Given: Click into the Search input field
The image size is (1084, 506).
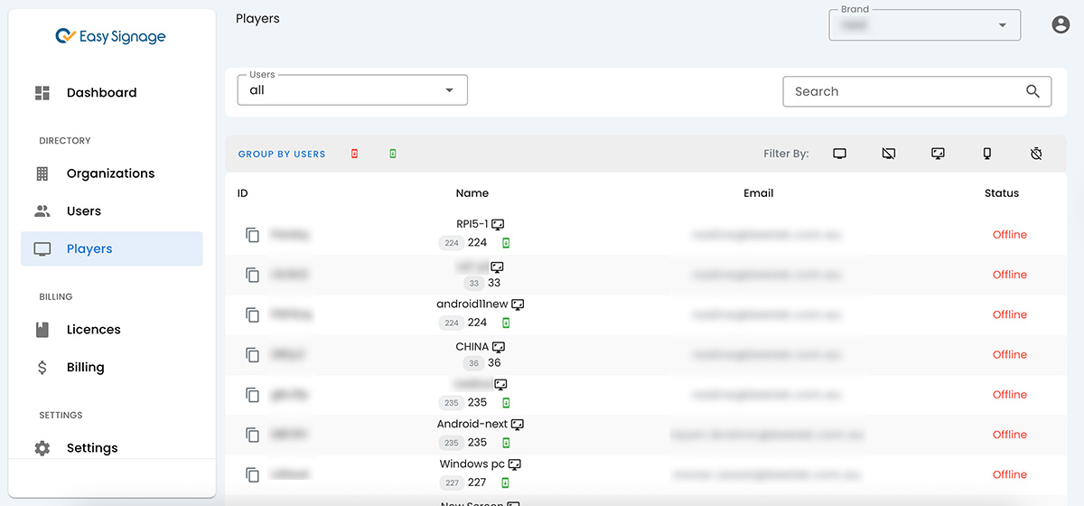Looking at the screenshot, I should point(903,91).
